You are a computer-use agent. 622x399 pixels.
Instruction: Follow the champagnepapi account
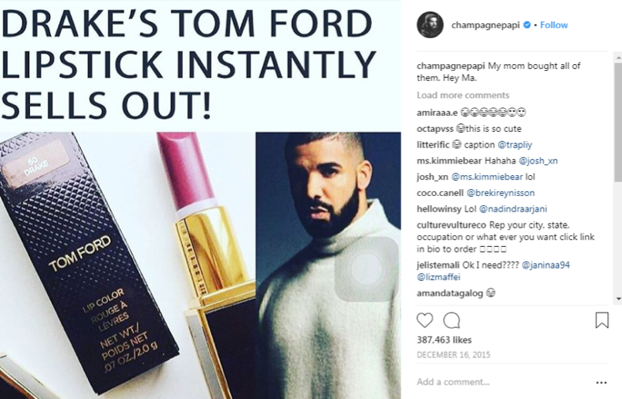point(554,25)
